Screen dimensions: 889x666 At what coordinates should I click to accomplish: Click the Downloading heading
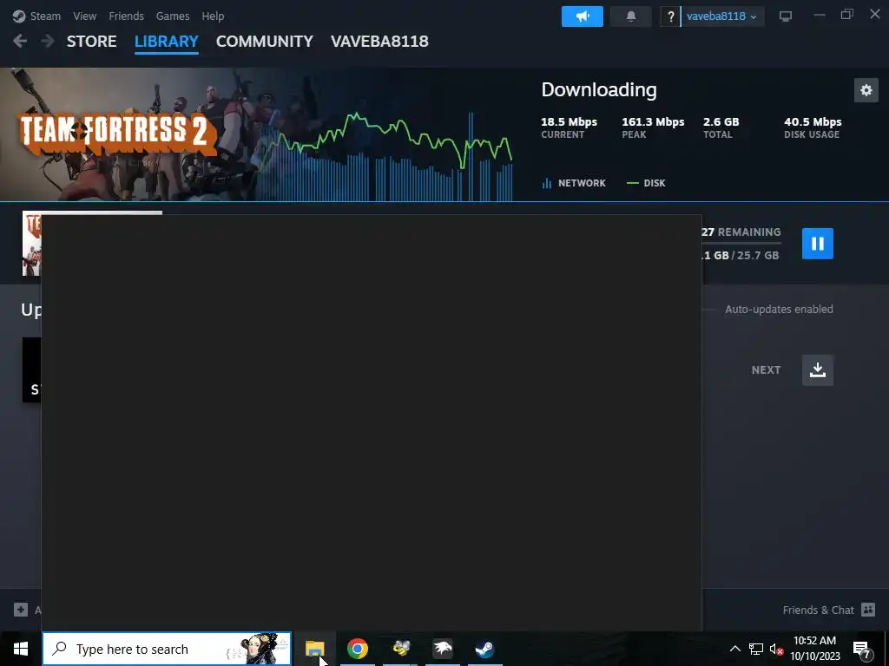pyautogui.click(x=599, y=89)
